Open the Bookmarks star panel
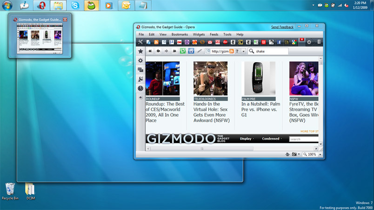Image resolution: width=374 pixels, height=210 pixels. (141, 51)
